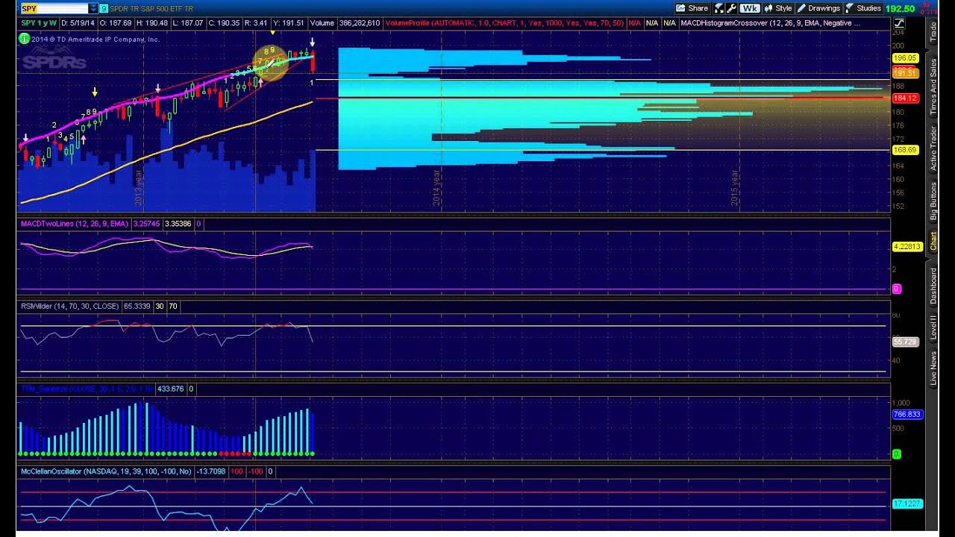The height and width of the screenshot is (537, 955).
Task: Click the last price 192.50 readout
Action: (x=900, y=8)
